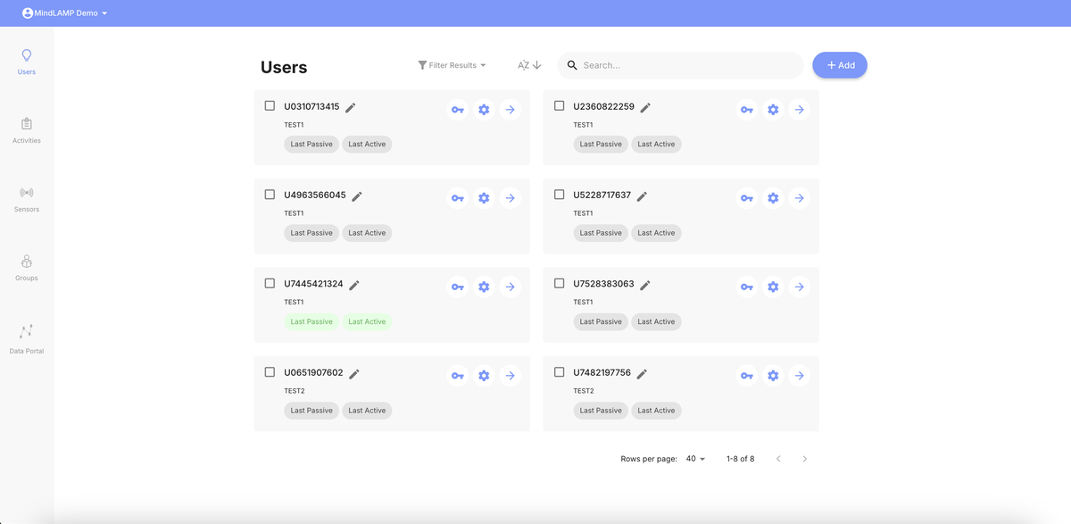The image size is (1071, 524).
Task: Check the box for user U7482197756
Action: click(x=559, y=372)
